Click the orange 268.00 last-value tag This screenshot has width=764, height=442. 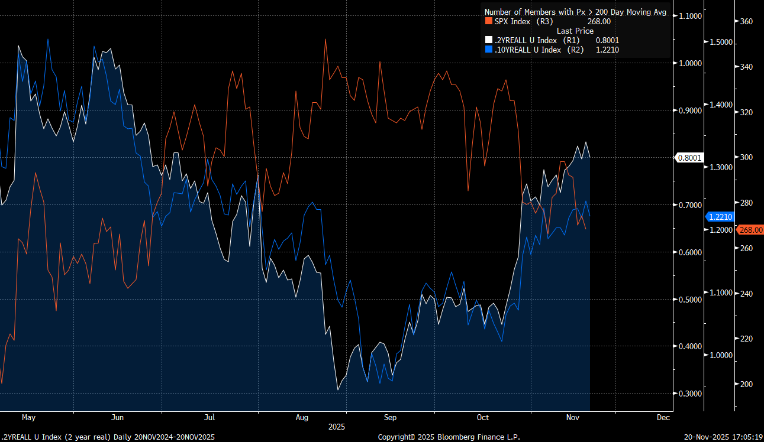point(750,230)
